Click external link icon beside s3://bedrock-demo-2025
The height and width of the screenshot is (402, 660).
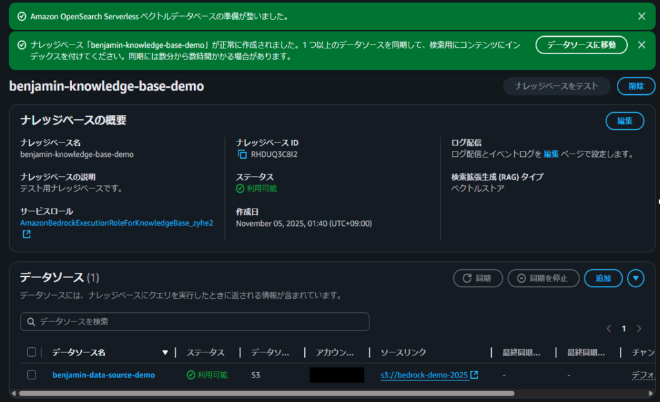pyautogui.click(x=474, y=375)
